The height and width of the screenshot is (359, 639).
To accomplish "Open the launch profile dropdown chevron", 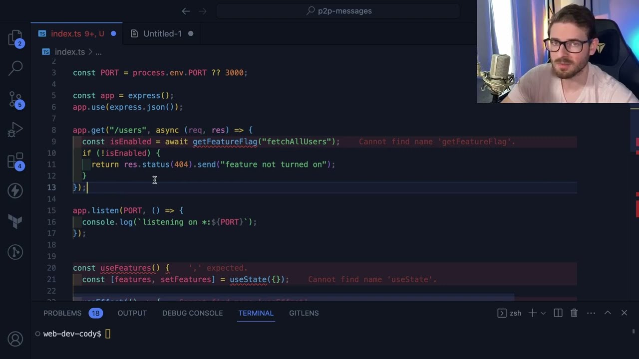I will (543, 313).
